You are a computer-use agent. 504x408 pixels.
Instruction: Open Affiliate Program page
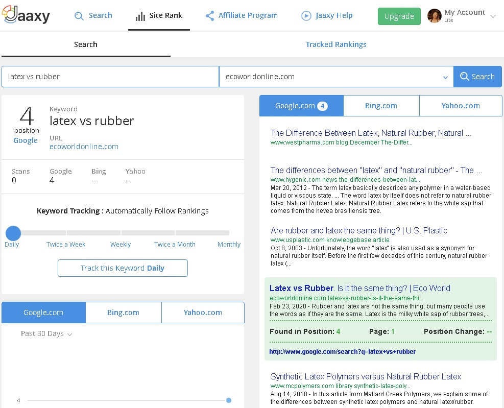(242, 15)
